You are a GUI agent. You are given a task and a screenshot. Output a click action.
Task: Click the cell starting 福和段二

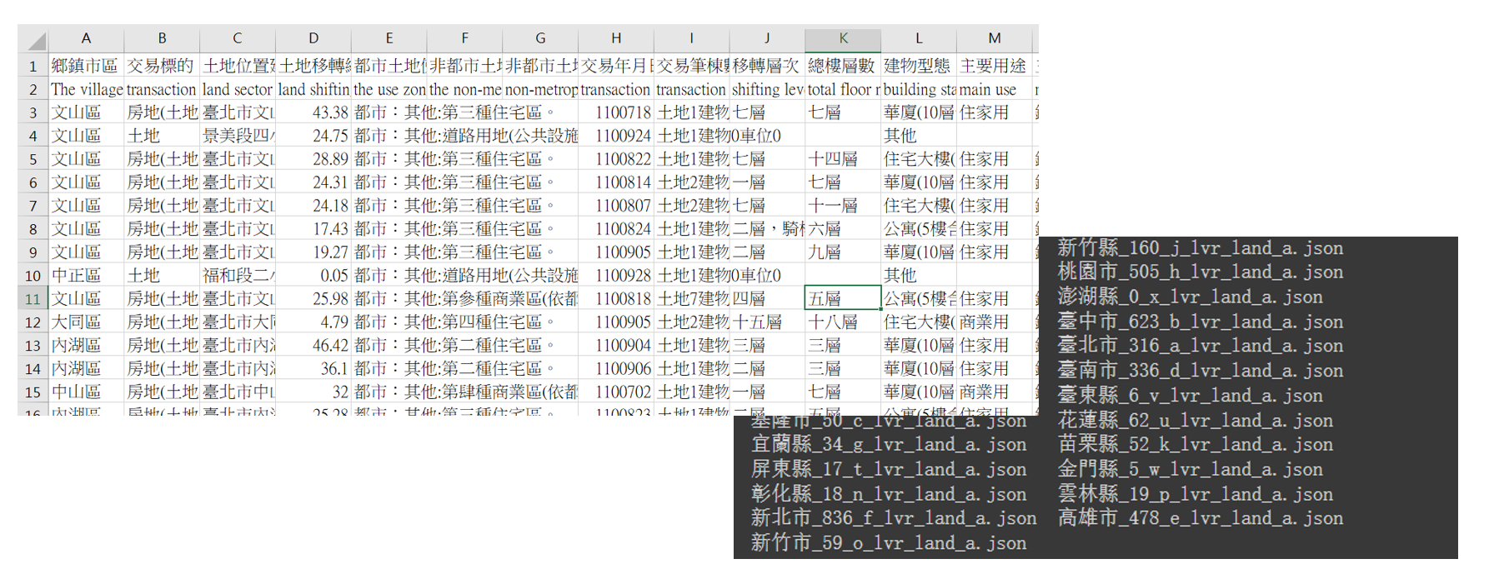[x=238, y=276]
